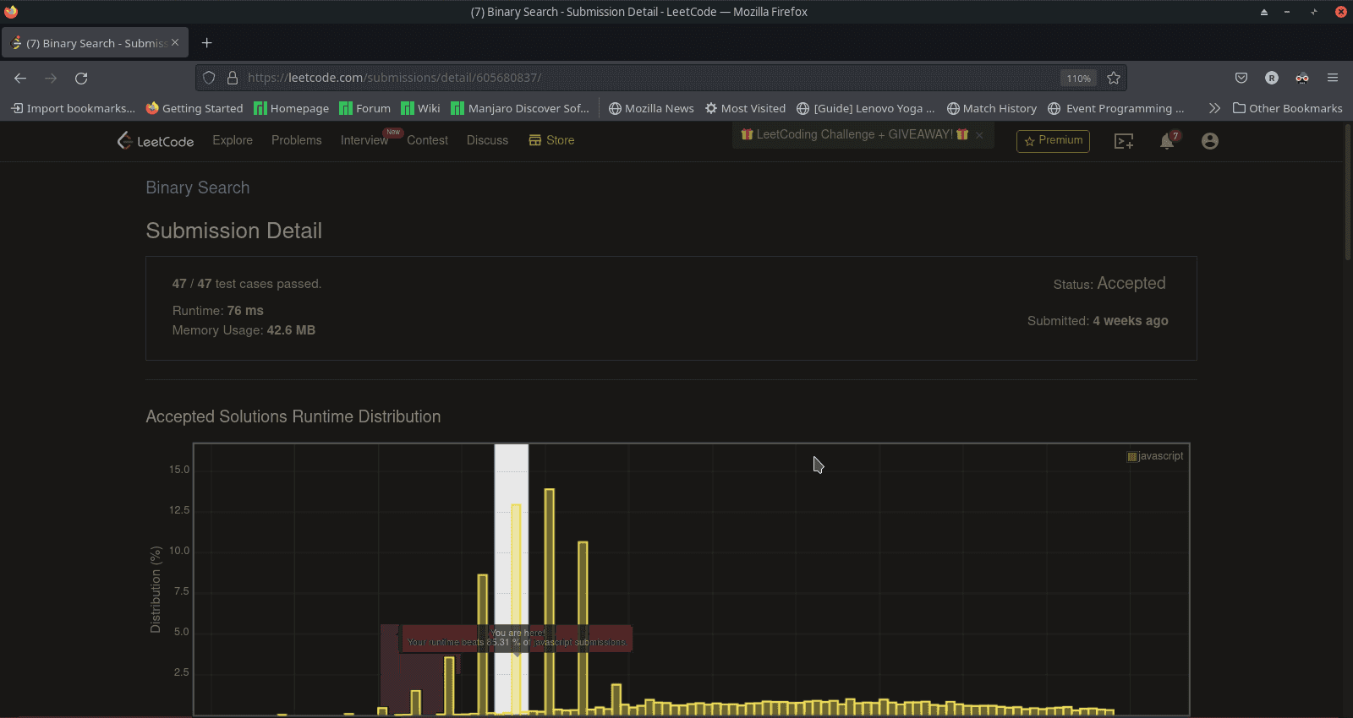The width and height of the screenshot is (1353, 718).
Task: Go forward using the browser forward arrow
Action: coord(51,78)
